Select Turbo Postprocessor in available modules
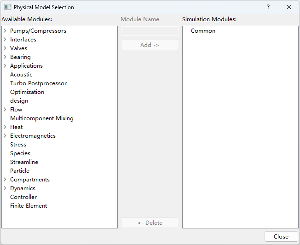The image size is (300, 245). pos(38,83)
